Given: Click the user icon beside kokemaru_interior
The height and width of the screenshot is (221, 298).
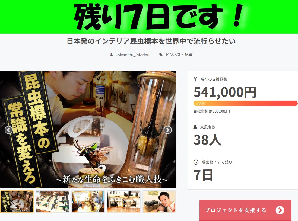Looking at the screenshot, I should pyautogui.click(x=111, y=55).
